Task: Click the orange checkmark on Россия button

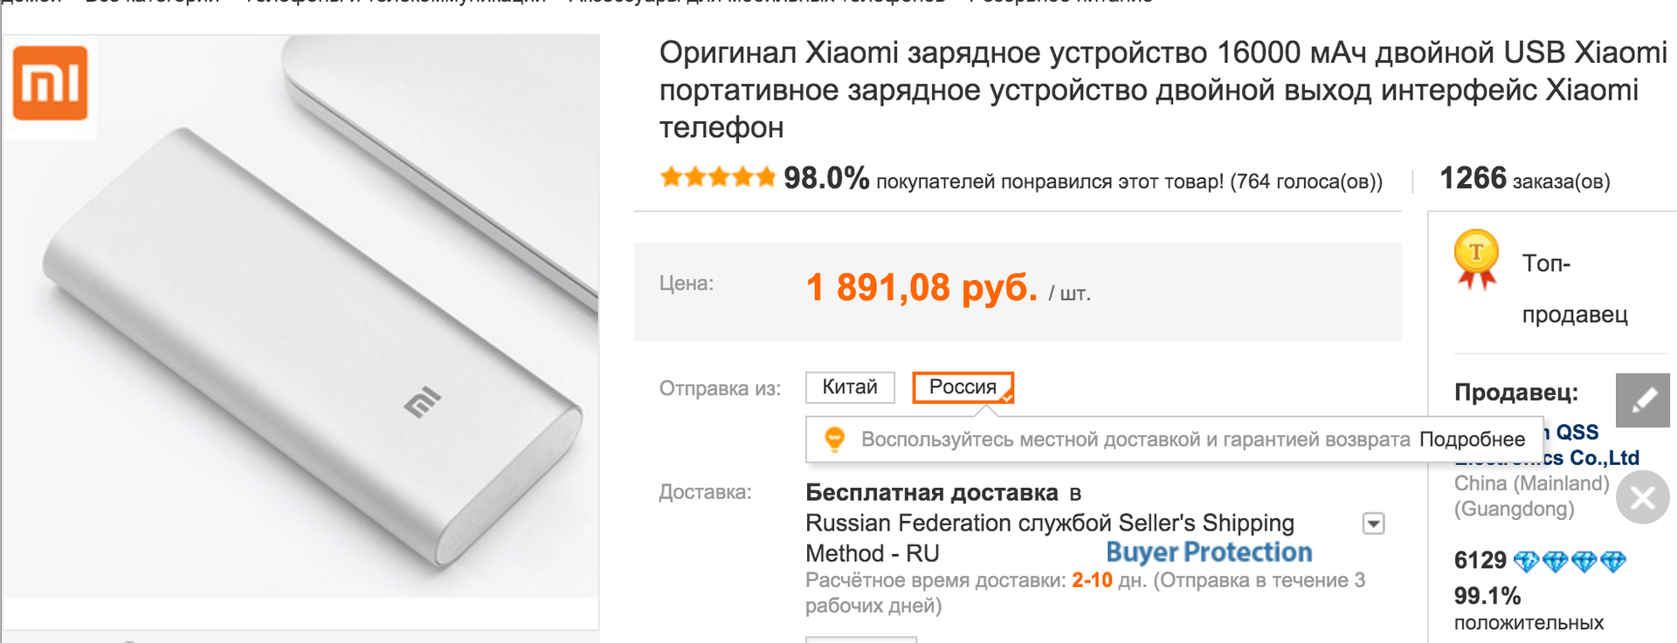Action: pos(1006,399)
